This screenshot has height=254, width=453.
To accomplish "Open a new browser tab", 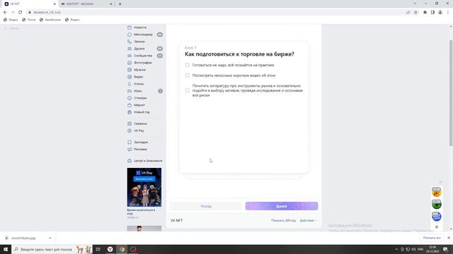I will coord(120,4).
